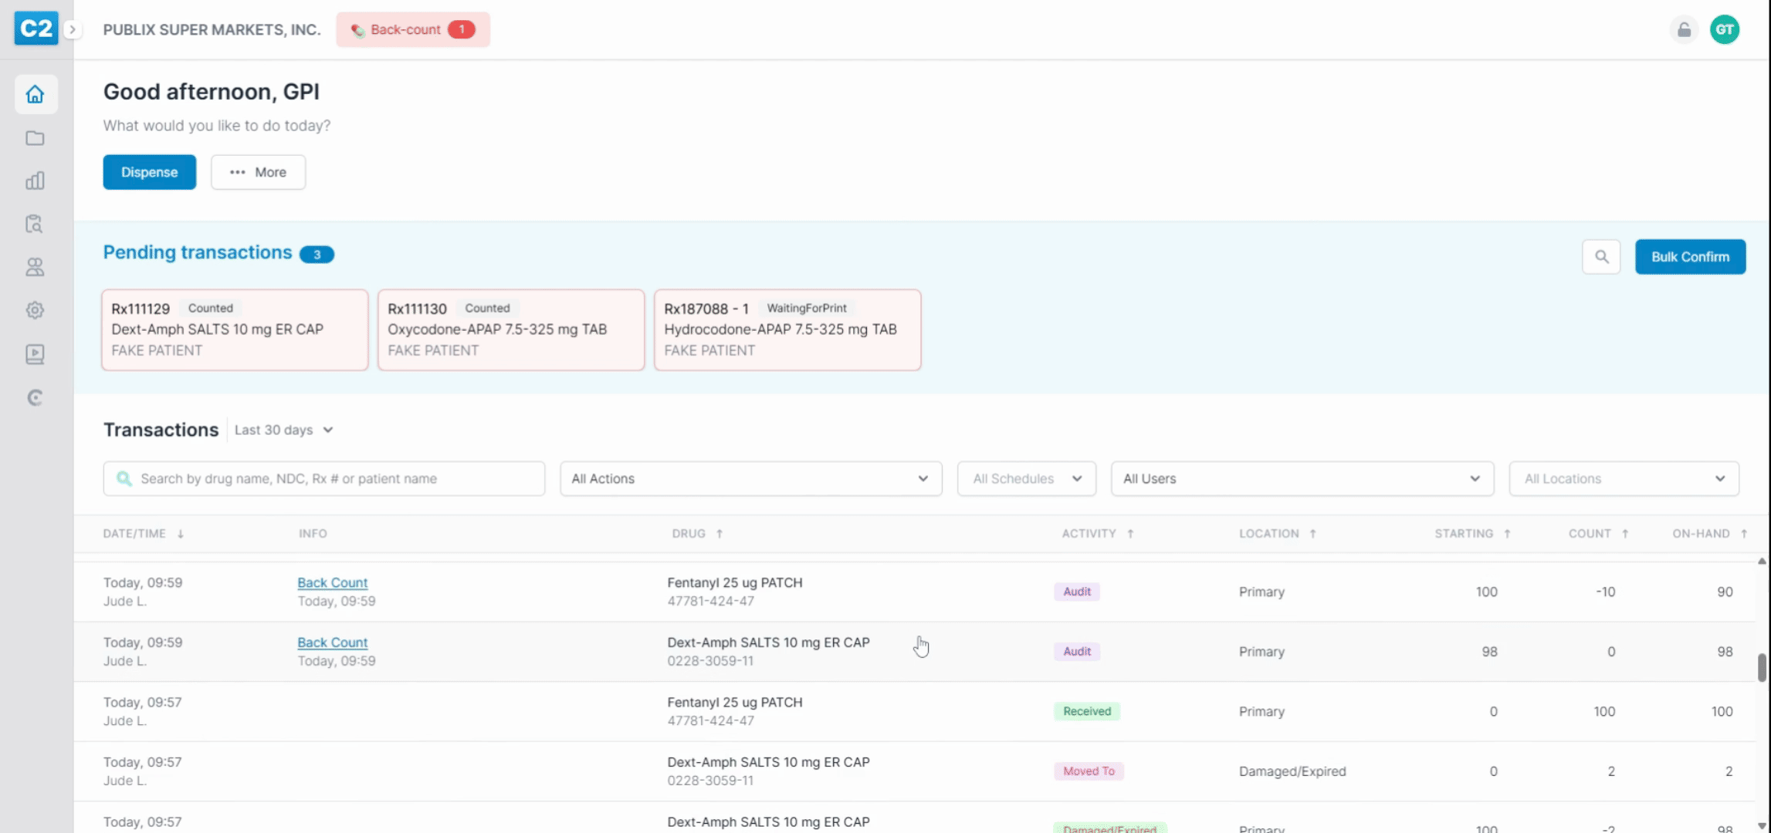
Task: Click the Pending transactions heading
Action: (198, 252)
